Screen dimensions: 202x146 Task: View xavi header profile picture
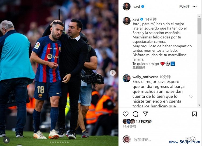(127, 6)
